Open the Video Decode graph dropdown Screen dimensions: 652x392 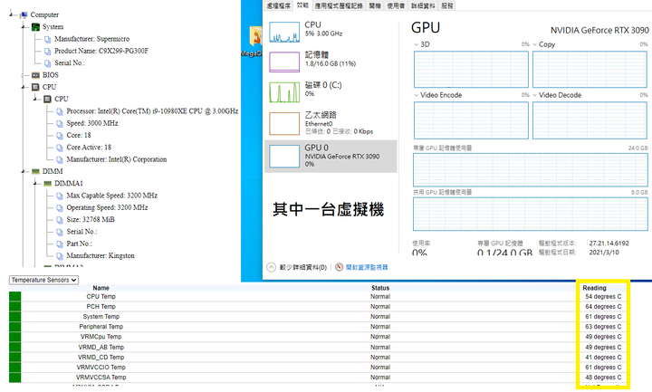coord(535,95)
